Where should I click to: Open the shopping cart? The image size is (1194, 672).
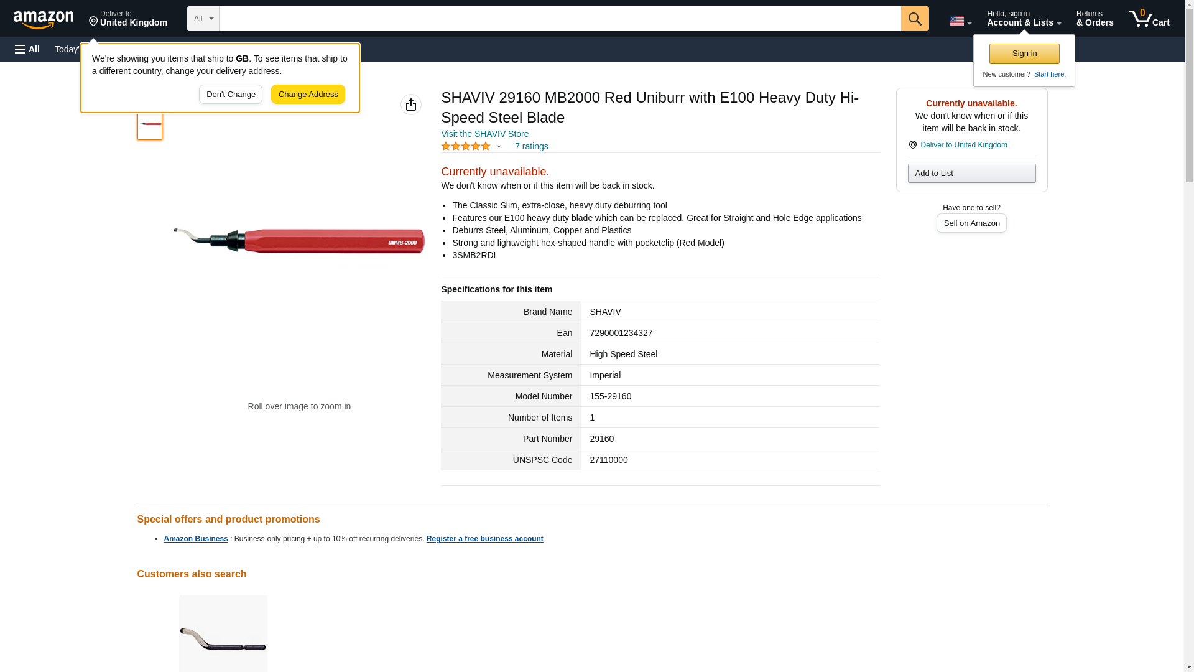point(1149,19)
